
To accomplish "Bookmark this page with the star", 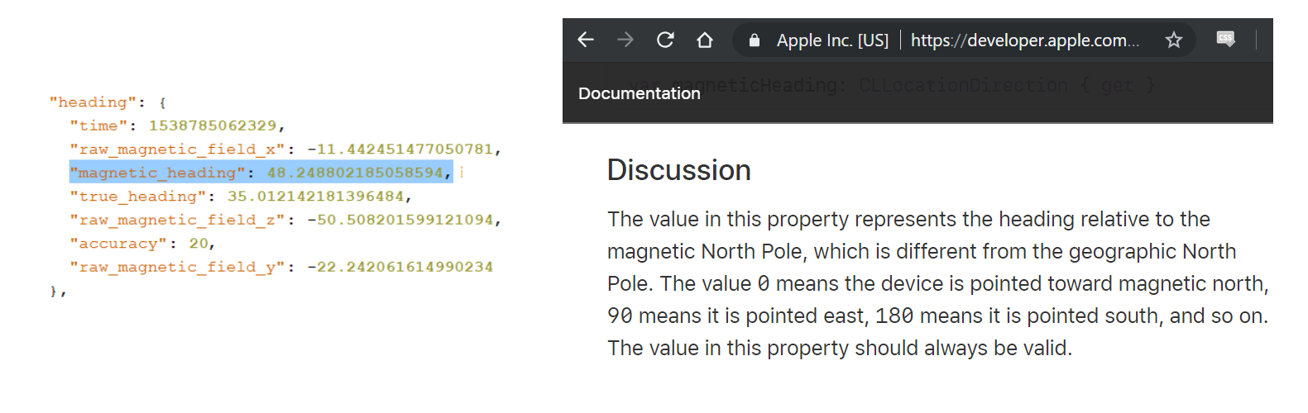I will tap(1173, 40).
